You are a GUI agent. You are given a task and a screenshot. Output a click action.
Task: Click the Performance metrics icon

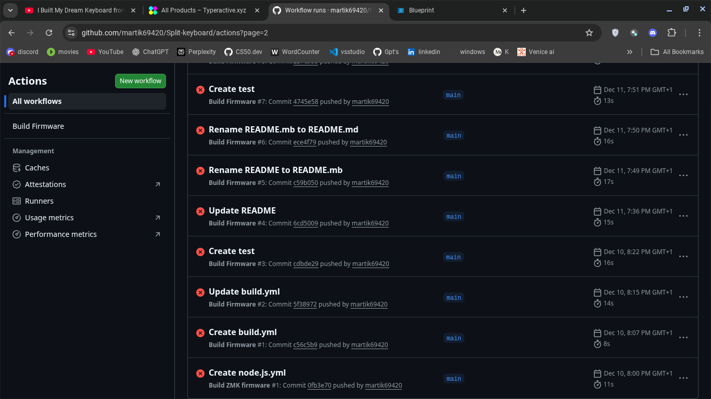17,234
